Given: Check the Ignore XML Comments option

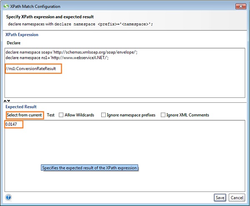Looking at the screenshot, I should 163,115.
